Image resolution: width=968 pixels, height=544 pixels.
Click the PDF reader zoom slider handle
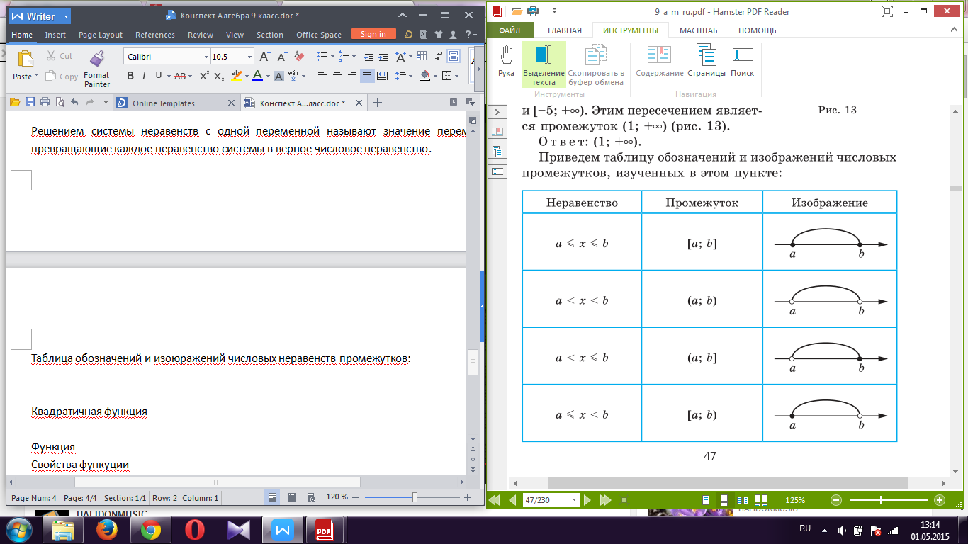click(881, 500)
